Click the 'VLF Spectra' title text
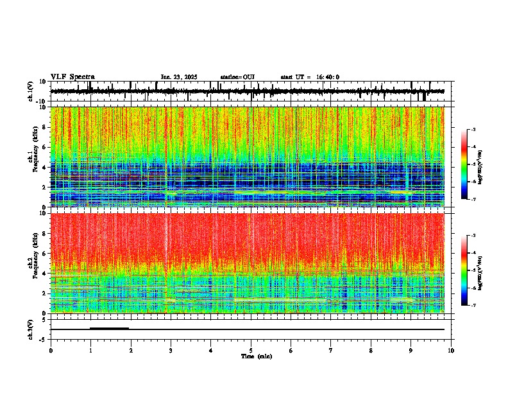This screenshot has width=508, height=393. (72, 77)
